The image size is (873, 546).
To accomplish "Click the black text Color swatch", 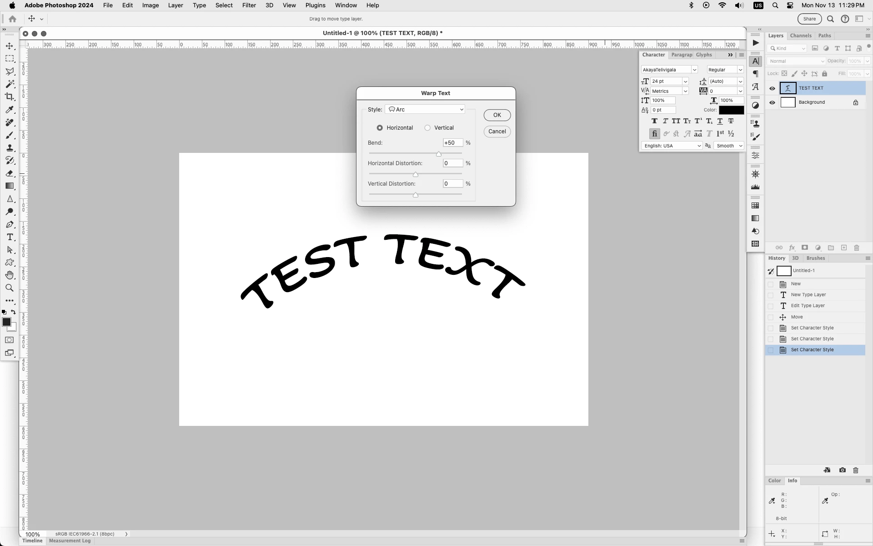I will pos(731,110).
